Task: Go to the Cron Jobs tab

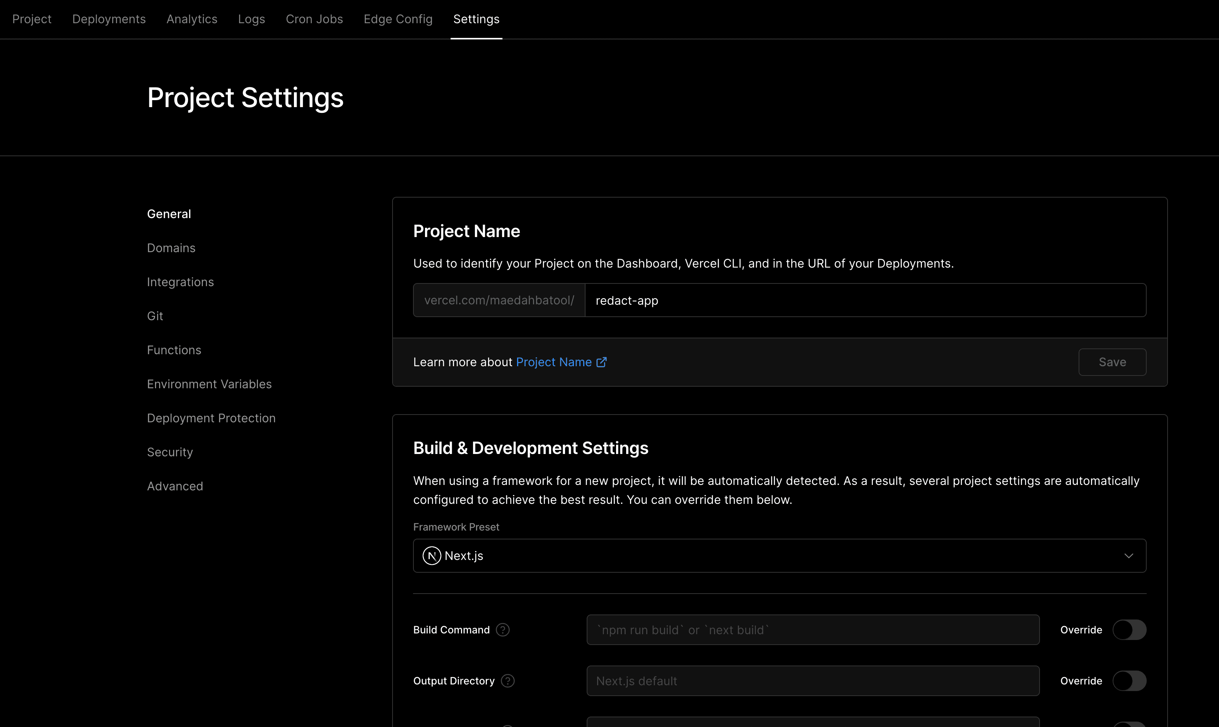Action: coord(314,19)
